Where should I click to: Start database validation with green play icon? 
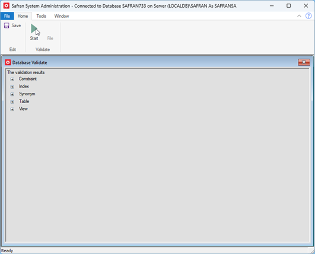point(34,29)
